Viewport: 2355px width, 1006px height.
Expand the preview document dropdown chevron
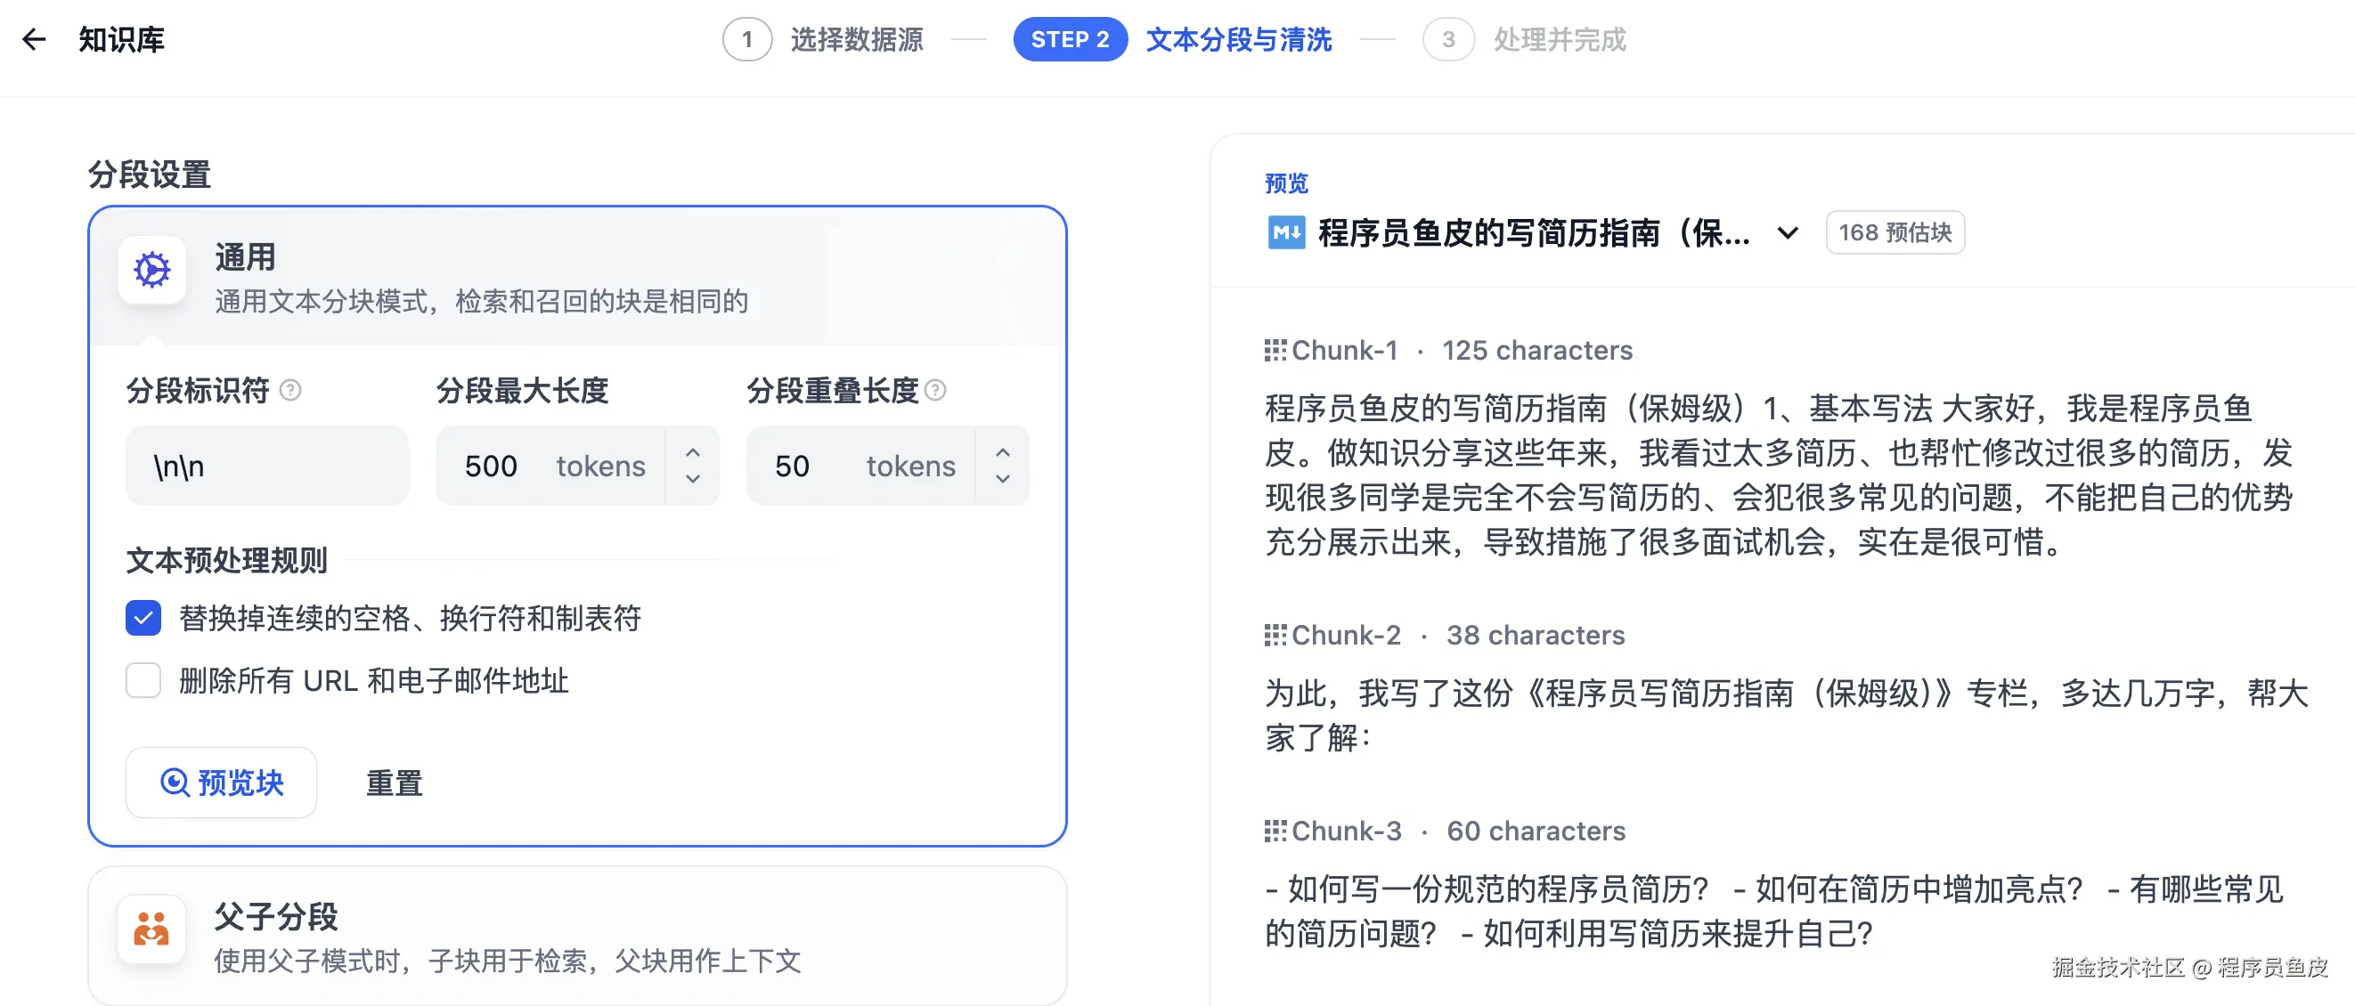[1788, 233]
